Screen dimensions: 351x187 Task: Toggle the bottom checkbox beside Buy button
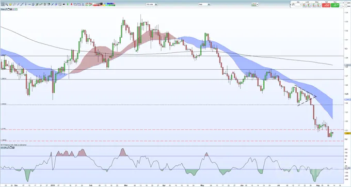(341, 6)
